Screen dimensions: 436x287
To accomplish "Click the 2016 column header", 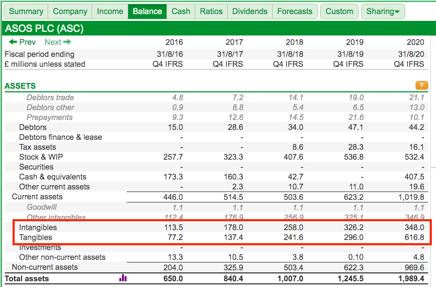I will pos(174,42).
